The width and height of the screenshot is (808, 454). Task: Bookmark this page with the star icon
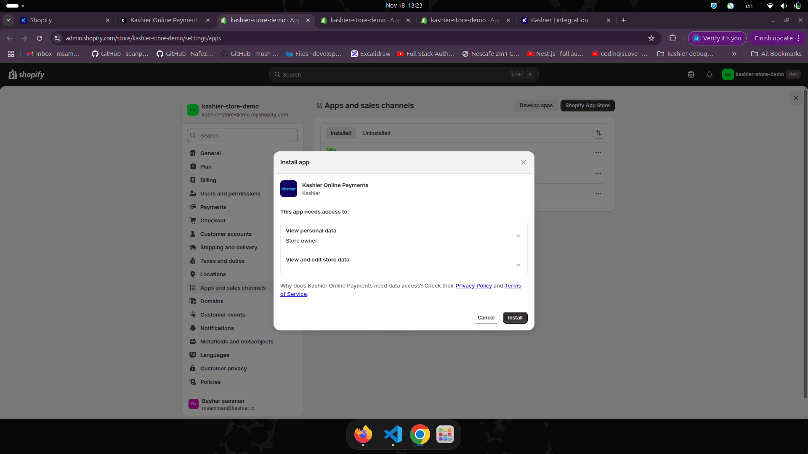click(651, 38)
